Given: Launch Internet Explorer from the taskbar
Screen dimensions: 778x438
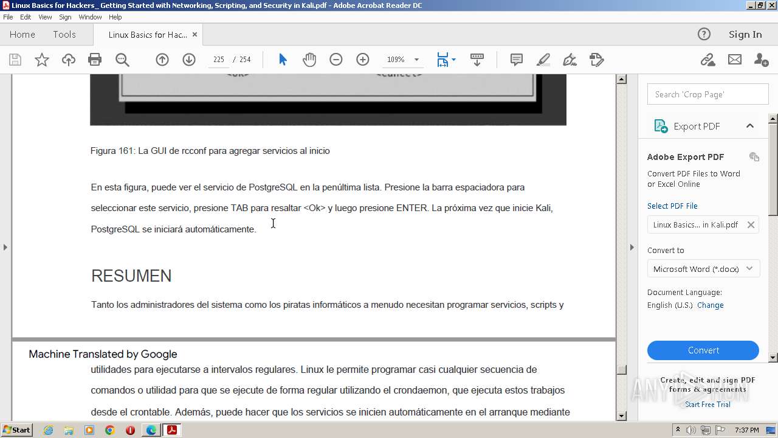Looking at the screenshot, I should click(x=48, y=430).
